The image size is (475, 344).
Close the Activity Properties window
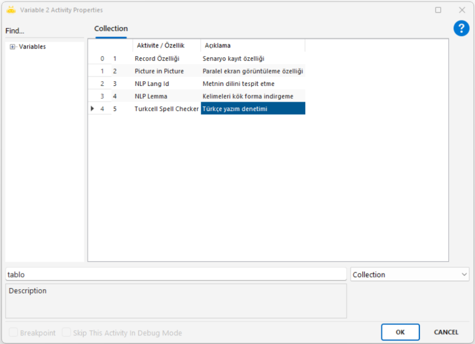tap(462, 10)
